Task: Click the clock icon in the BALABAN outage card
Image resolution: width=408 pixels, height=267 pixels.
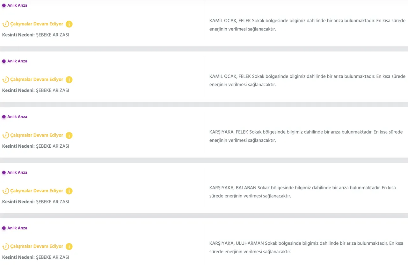Action: click(x=6, y=191)
